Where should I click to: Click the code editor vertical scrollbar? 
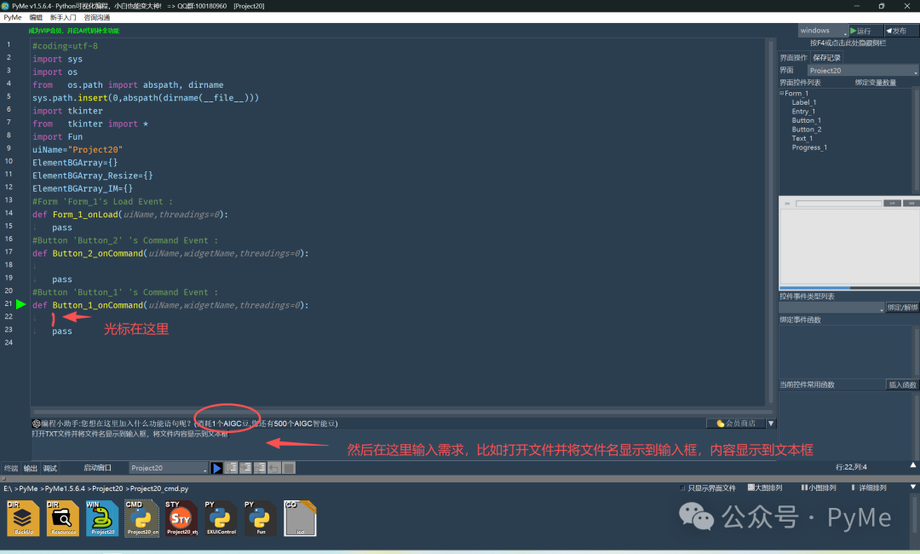770,222
